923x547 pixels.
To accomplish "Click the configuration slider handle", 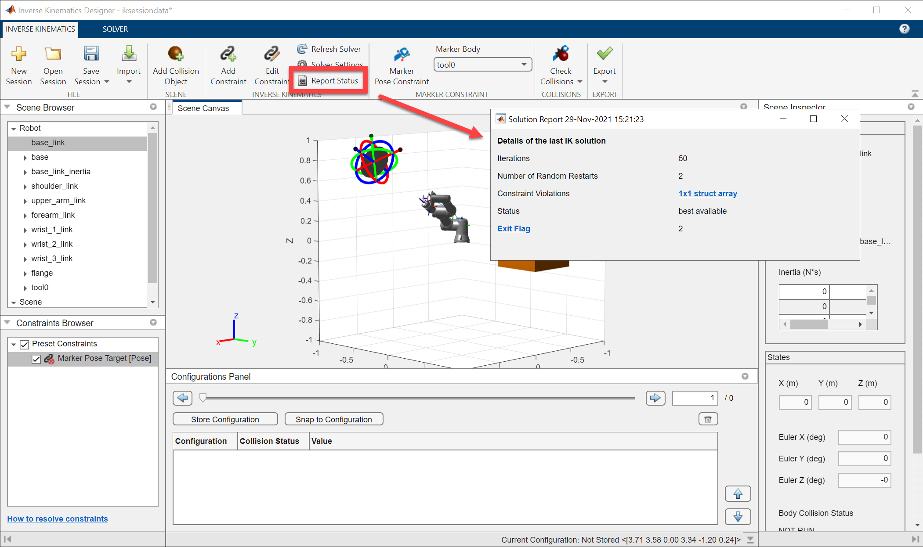I will 203,398.
